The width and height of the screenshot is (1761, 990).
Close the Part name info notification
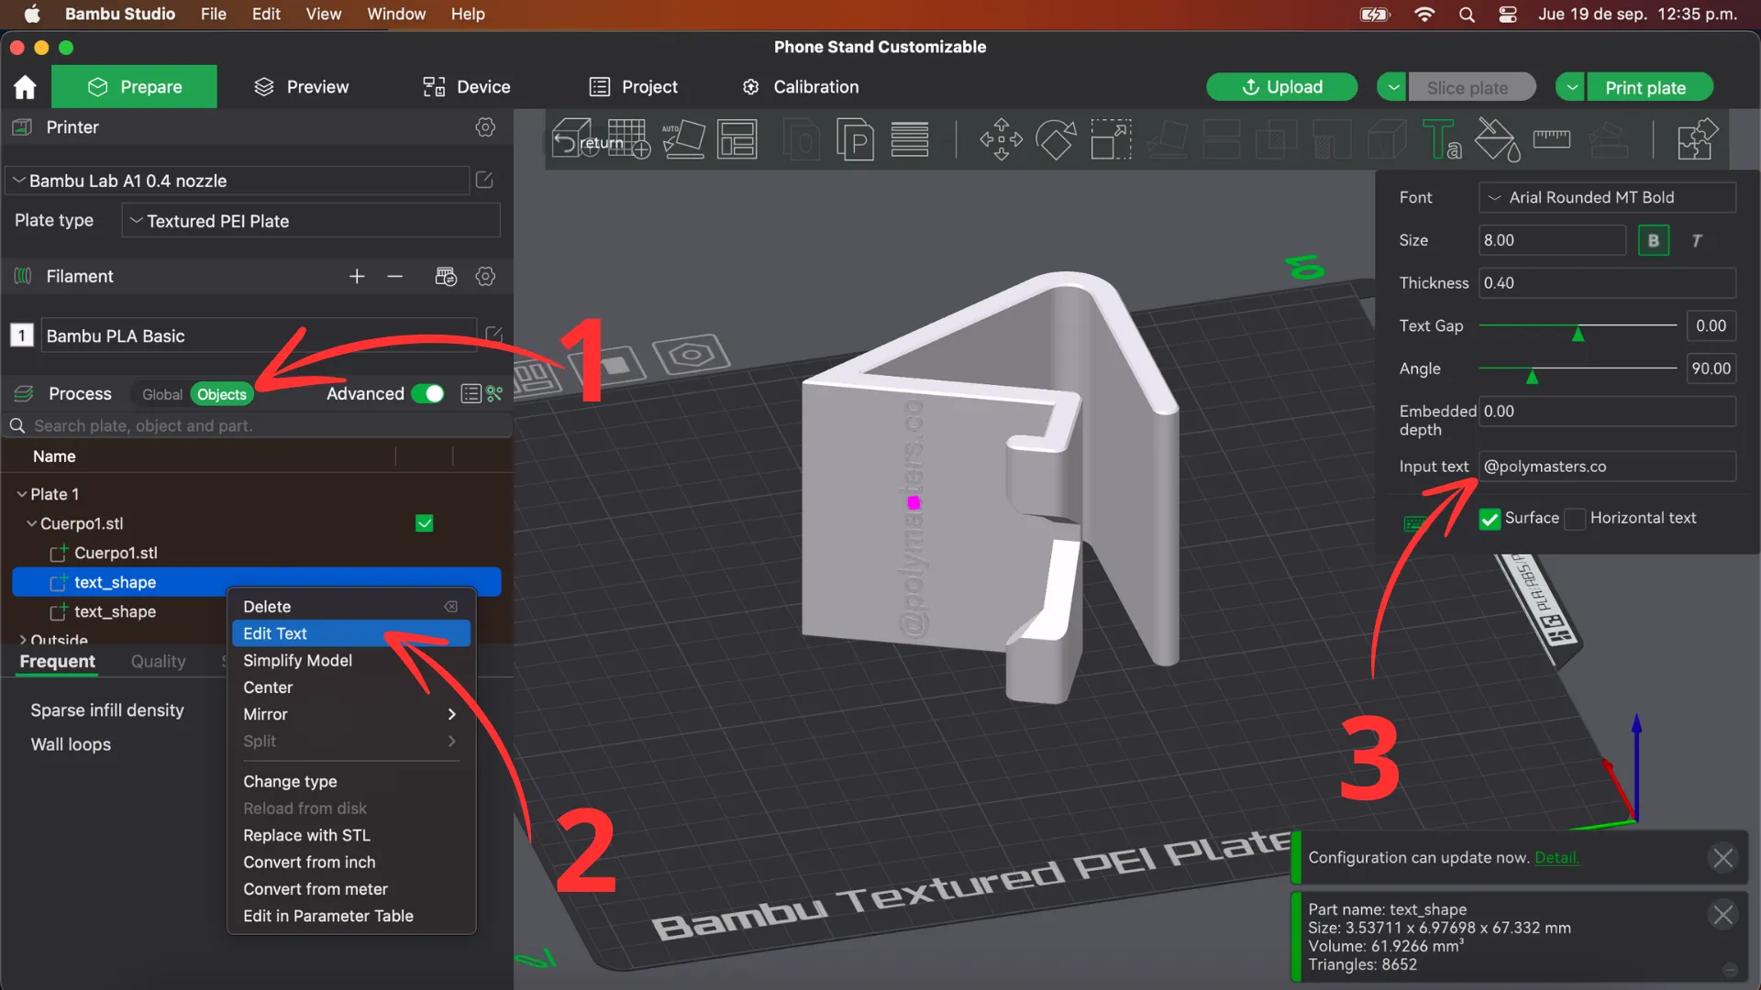coord(1722,915)
